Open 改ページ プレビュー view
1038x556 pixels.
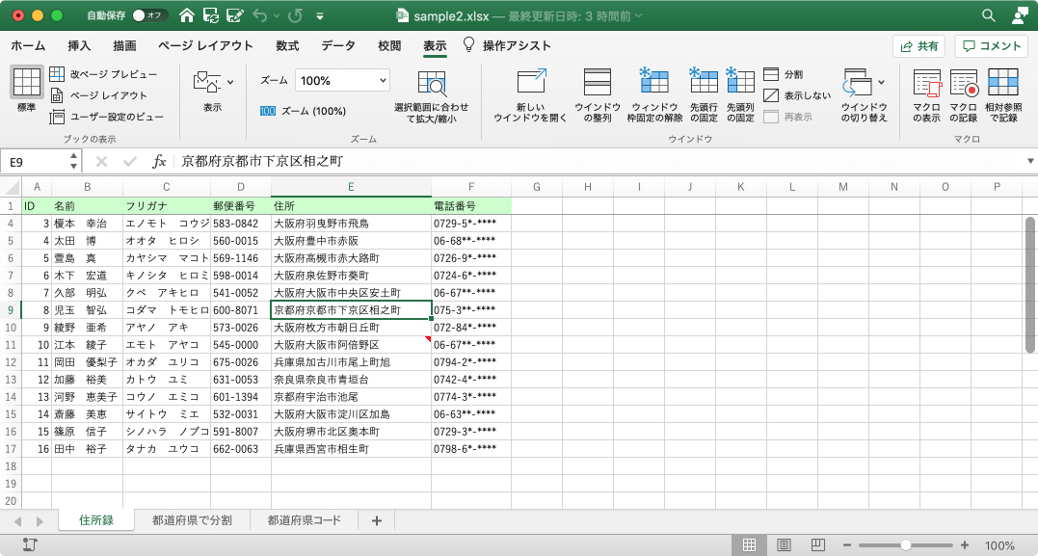[103, 74]
